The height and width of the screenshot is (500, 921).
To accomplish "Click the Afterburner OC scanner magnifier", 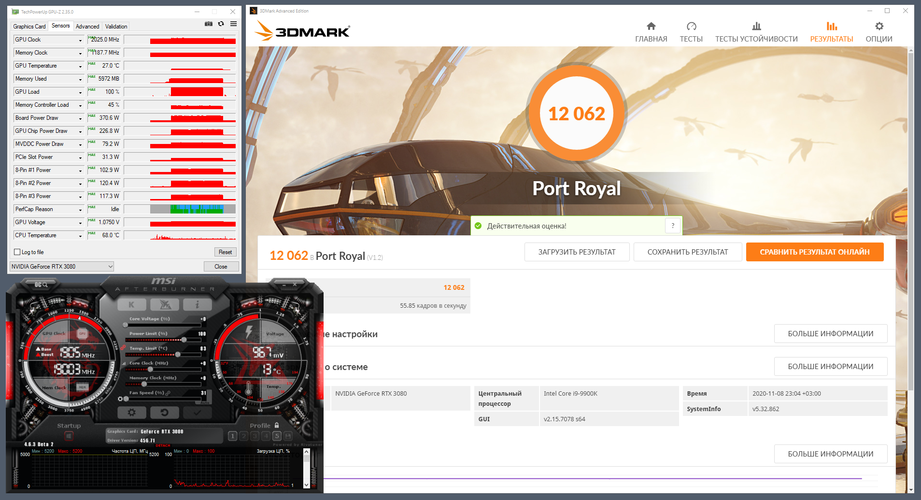I will 45,285.
